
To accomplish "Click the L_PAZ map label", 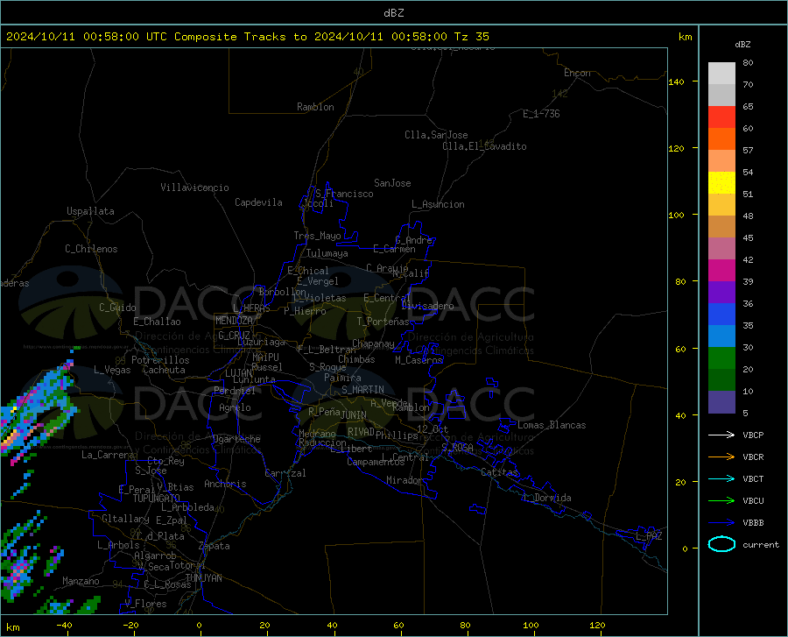I will pos(649,536).
